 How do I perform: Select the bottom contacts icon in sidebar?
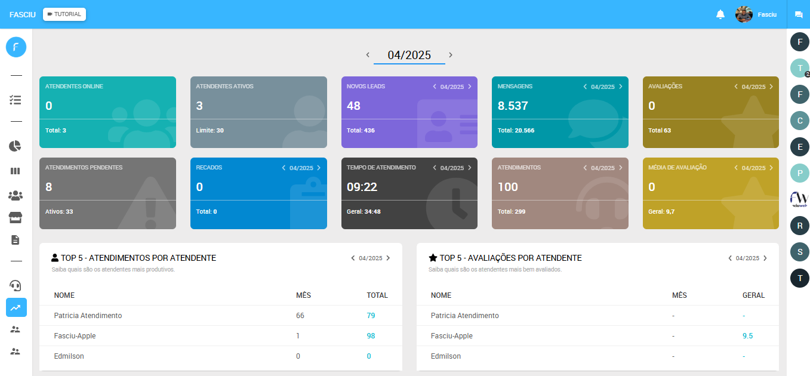coord(16,351)
